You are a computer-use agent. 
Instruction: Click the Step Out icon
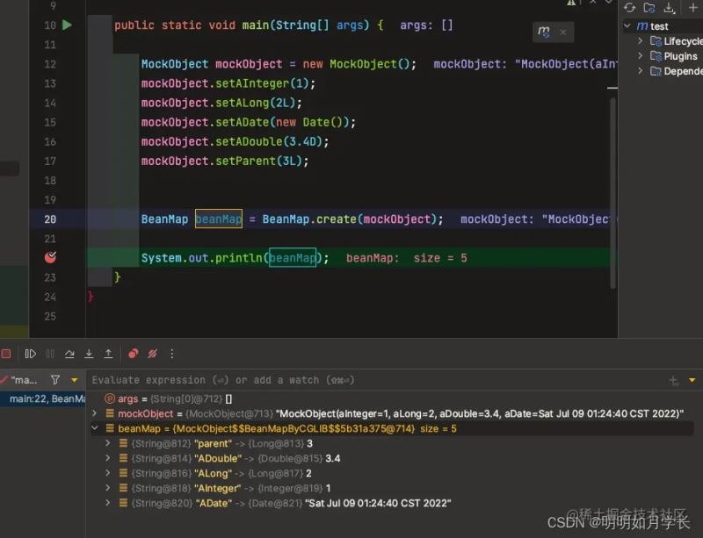point(108,354)
